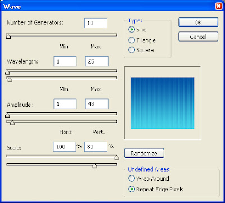Image resolution: width=225 pixels, height=203 pixels.
Task: Click the Wavelength label
Action: (x=22, y=61)
